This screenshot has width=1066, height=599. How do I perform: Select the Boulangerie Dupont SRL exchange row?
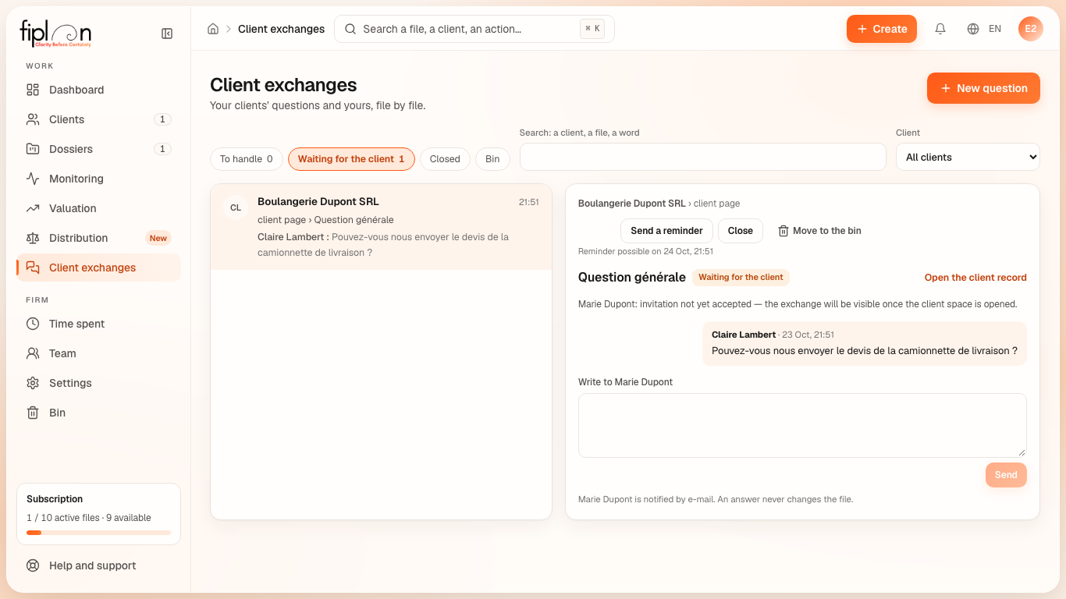(381, 227)
